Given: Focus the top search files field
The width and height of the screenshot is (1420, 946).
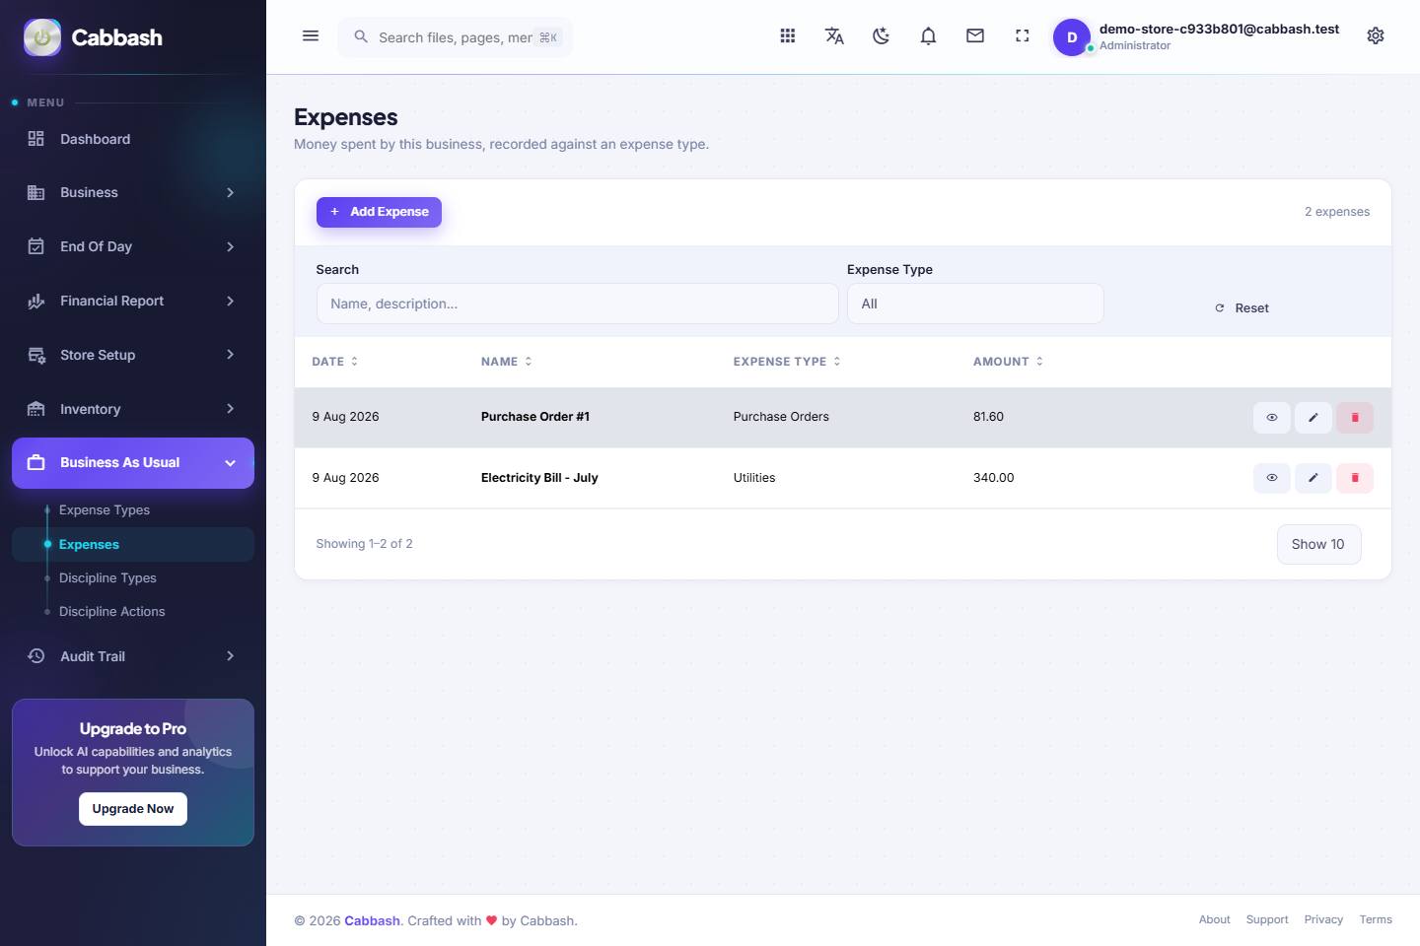Looking at the screenshot, I should point(455,37).
